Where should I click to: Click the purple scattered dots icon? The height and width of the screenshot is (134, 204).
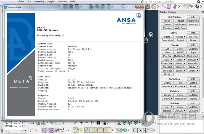pyautogui.click(x=62, y=130)
